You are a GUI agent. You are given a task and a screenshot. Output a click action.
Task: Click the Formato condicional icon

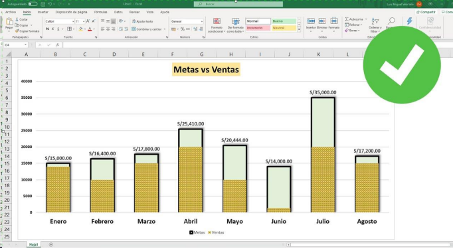(x=217, y=25)
